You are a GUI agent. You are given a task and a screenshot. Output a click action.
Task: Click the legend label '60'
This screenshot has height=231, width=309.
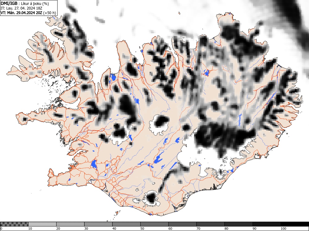170,229
